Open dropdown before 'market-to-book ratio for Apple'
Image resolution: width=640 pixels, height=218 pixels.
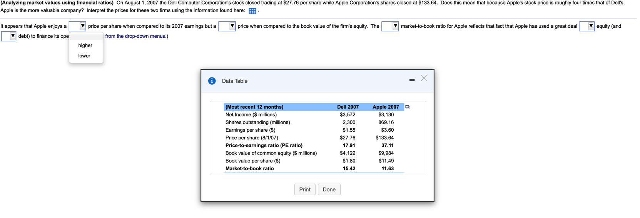pyautogui.click(x=390, y=26)
